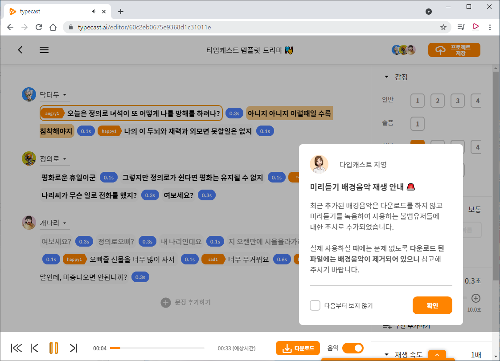The width and height of the screenshot is (500, 361).
Task: Click the 정의로 character avatar
Action: pyautogui.click(x=29, y=158)
